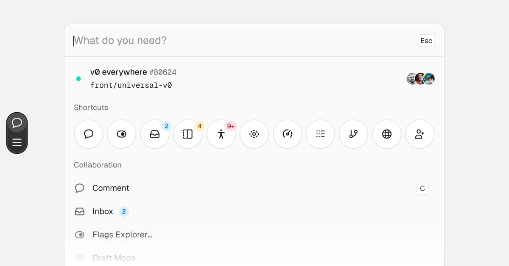Image resolution: width=509 pixels, height=266 pixels.
Task: Select the Comment menu item
Action: coord(111,188)
